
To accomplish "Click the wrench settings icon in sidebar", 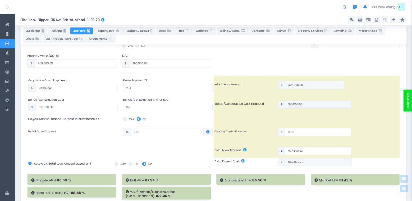I will click(7, 91).
